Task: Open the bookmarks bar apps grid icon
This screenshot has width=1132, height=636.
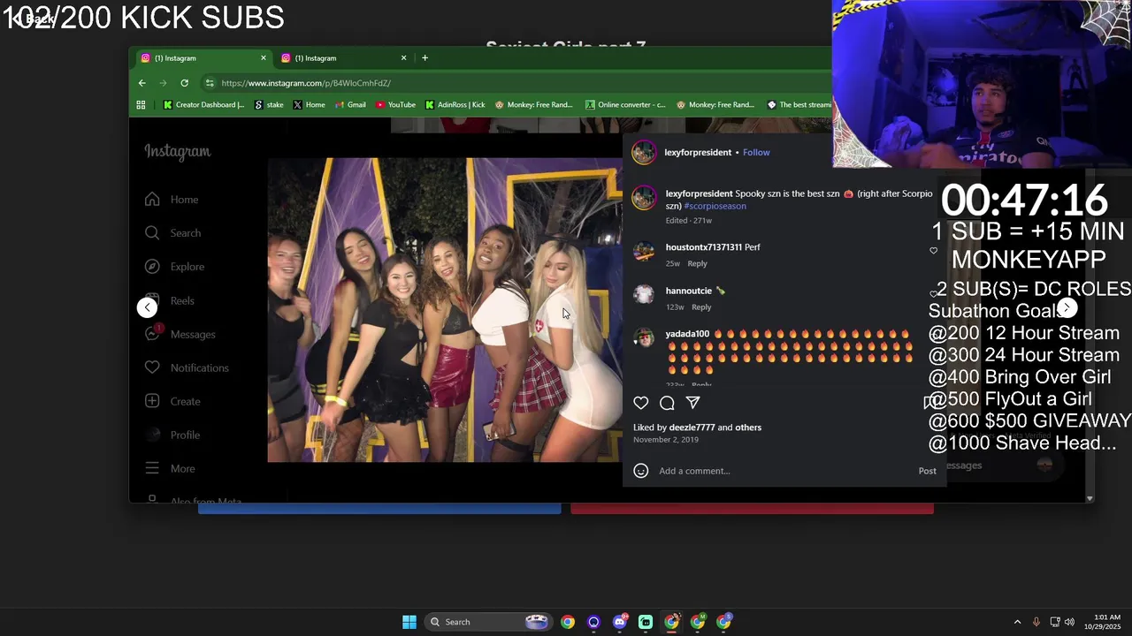Action: pos(141,105)
